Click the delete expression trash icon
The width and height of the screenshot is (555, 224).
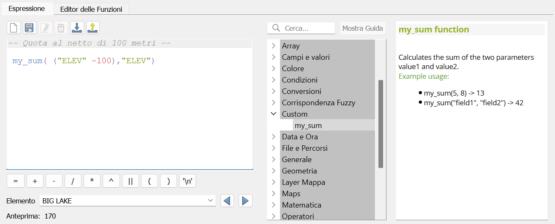[61, 28]
